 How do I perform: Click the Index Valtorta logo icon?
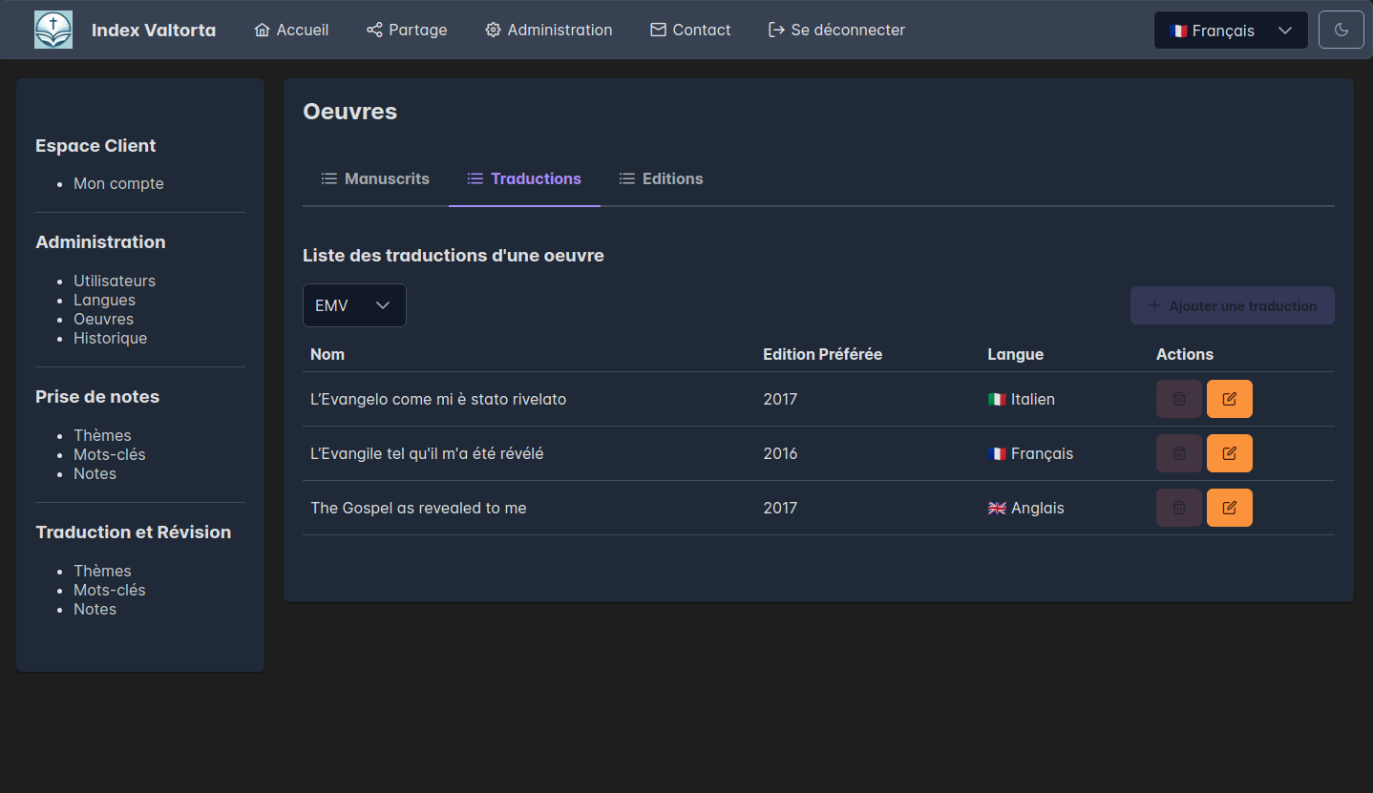pyautogui.click(x=53, y=30)
